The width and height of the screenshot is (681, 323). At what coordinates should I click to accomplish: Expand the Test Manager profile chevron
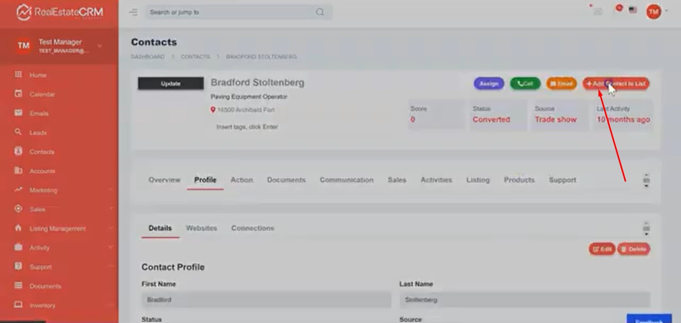[99, 46]
